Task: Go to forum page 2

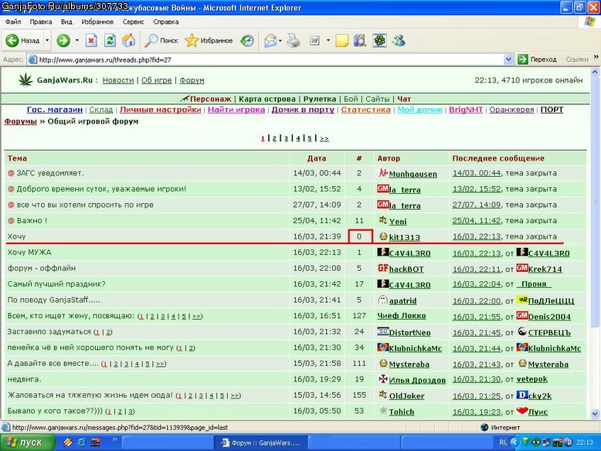Action: tap(274, 138)
